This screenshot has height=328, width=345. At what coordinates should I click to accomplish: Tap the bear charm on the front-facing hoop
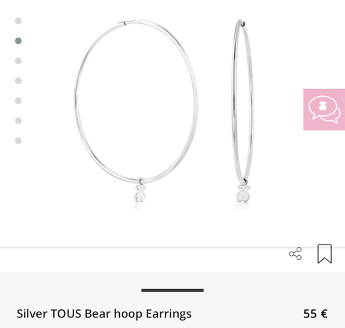tap(140, 194)
